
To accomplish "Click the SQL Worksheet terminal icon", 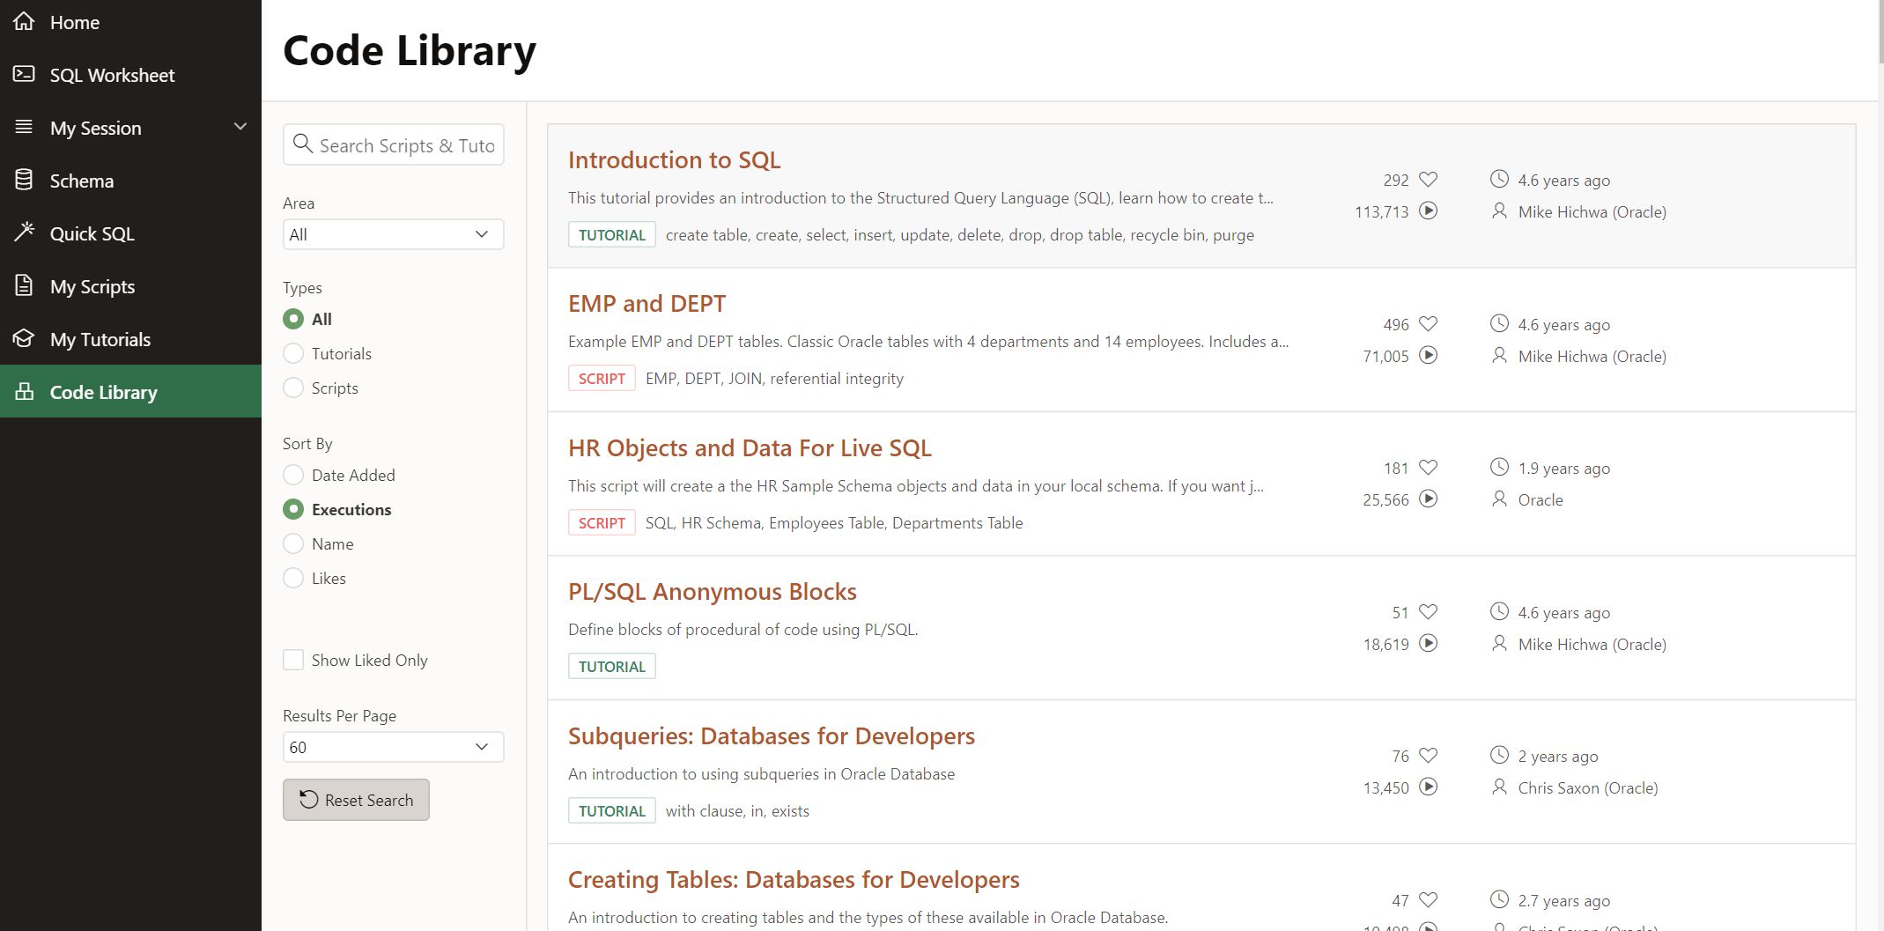I will pyautogui.click(x=24, y=74).
